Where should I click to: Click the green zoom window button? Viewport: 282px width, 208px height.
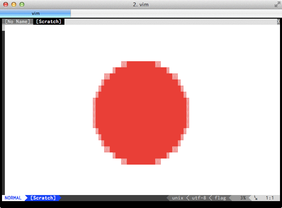point(22,4)
